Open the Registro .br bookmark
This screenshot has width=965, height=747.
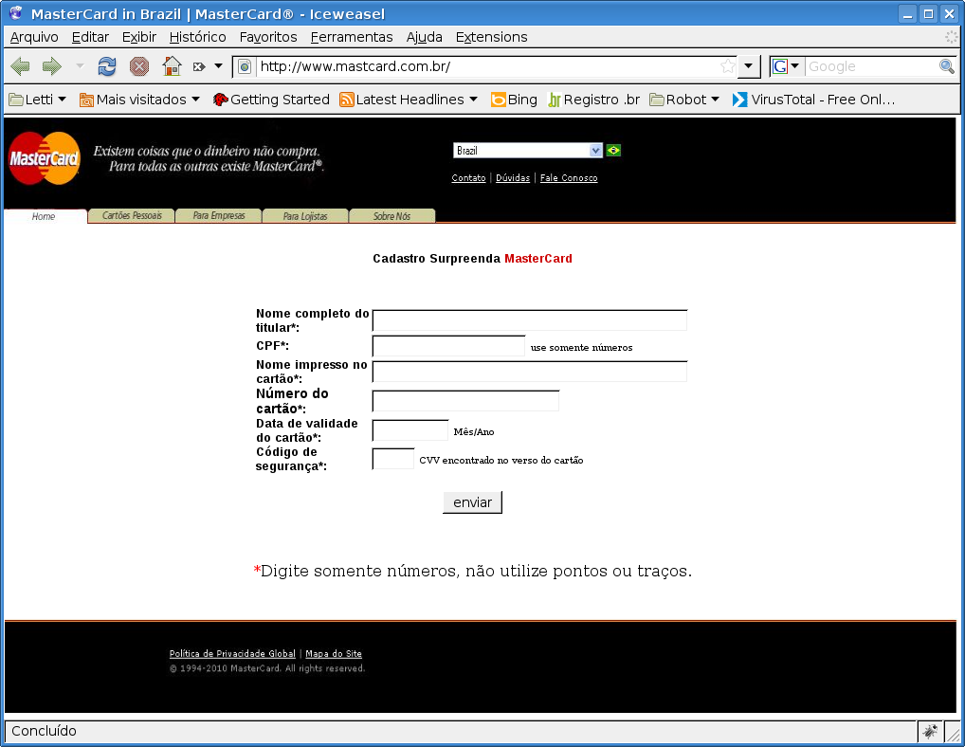click(x=594, y=100)
